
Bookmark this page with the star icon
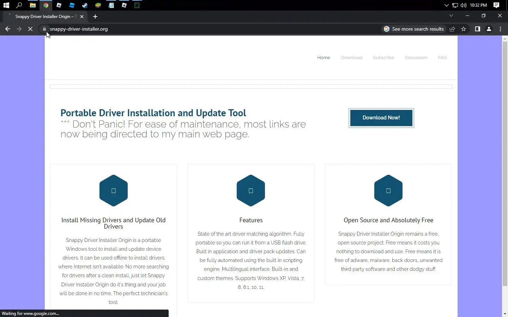pyautogui.click(x=464, y=29)
